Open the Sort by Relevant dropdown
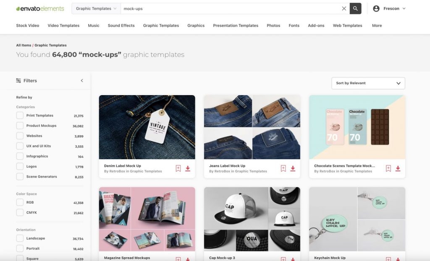The height and width of the screenshot is (261, 430). point(368,83)
